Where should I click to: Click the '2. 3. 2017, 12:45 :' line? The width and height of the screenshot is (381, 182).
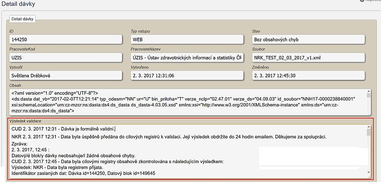click(31, 150)
